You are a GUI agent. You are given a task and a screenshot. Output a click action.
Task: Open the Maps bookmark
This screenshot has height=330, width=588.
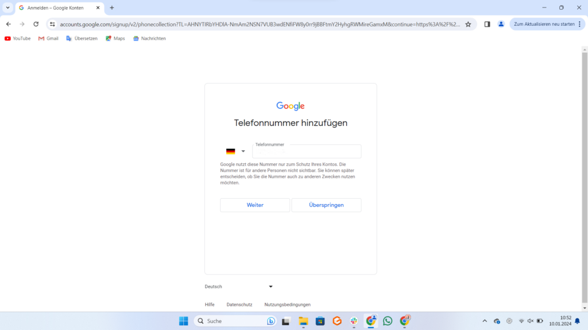point(115,38)
